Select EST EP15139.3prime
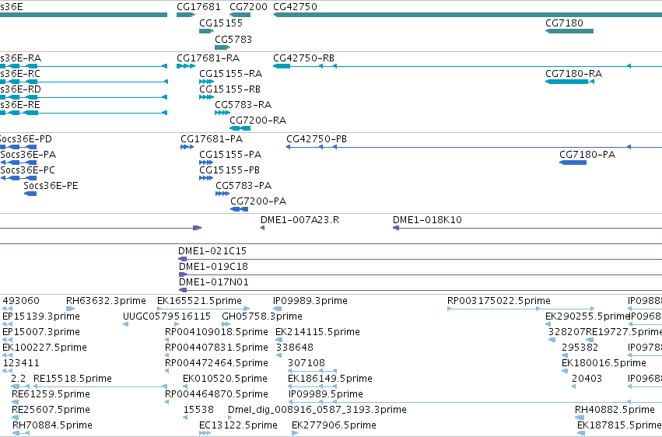 pyautogui.click(x=41, y=316)
